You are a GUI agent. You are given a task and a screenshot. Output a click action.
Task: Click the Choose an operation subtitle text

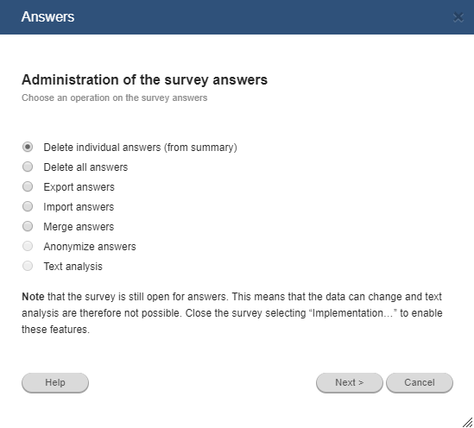click(x=115, y=98)
